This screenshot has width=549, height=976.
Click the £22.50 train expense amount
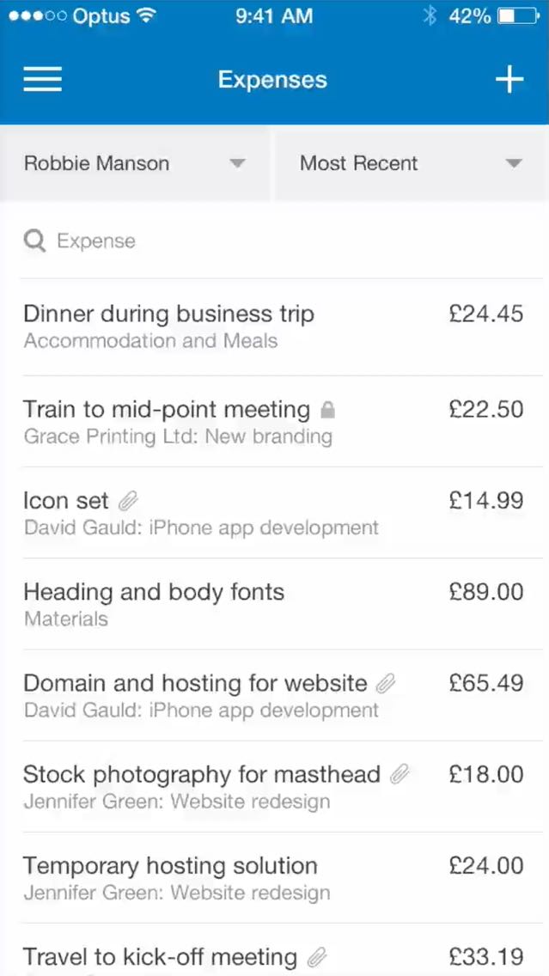(x=485, y=409)
